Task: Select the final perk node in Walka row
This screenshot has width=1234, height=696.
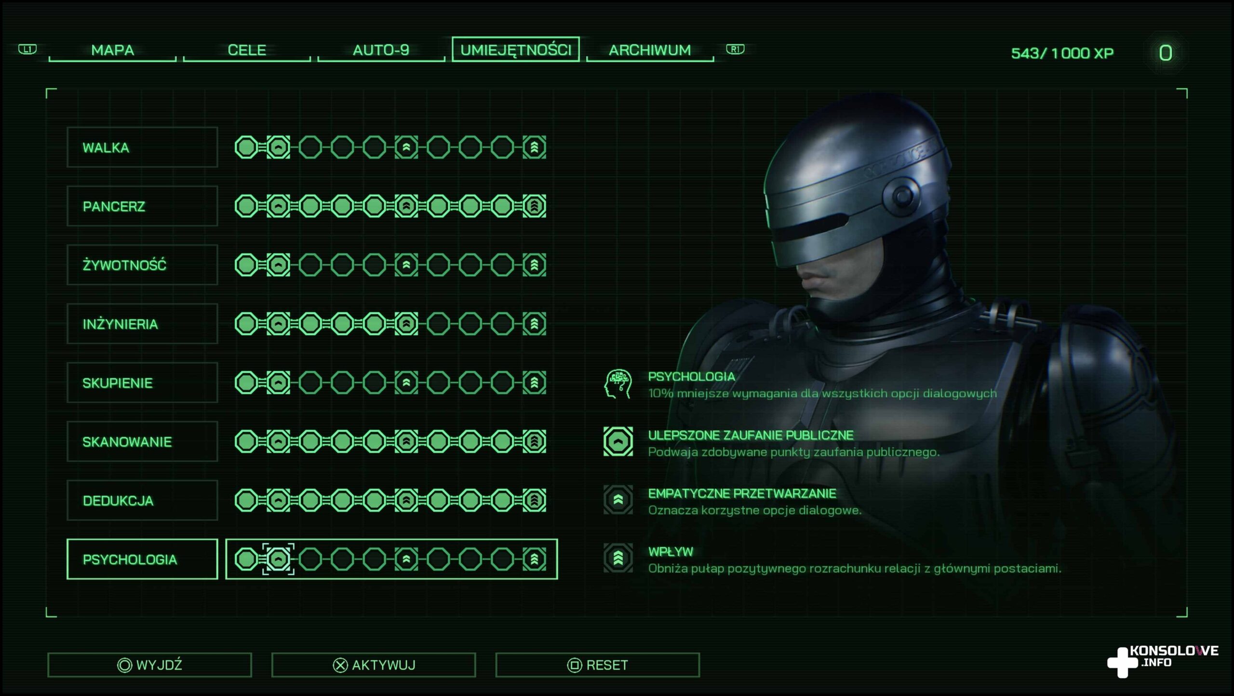Action: [534, 147]
